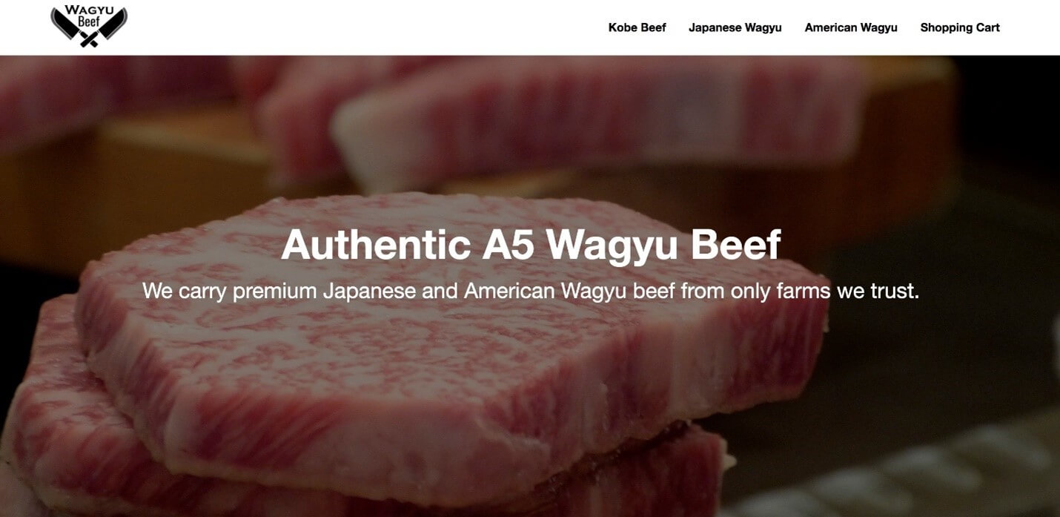Click the word "A5" in the headline

(x=508, y=244)
